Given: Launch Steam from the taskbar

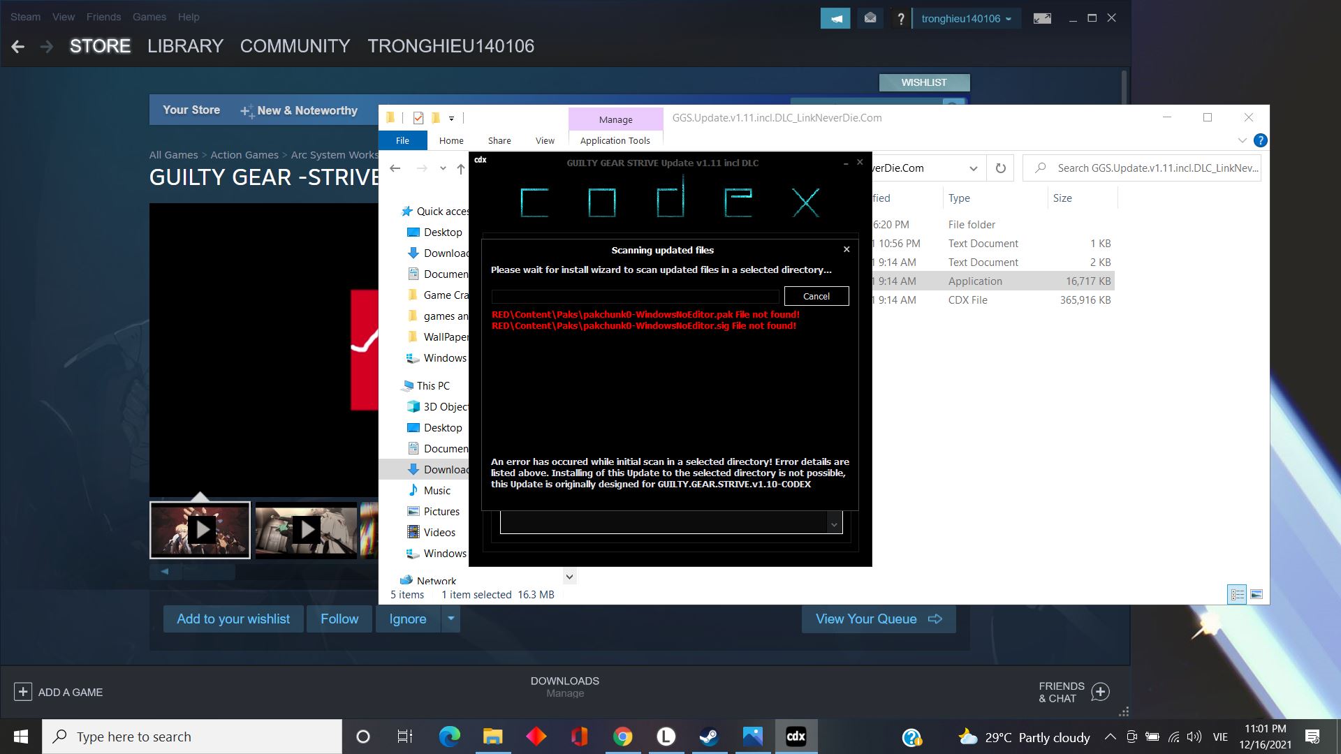Looking at the screenshot, I should click(710, 736).
